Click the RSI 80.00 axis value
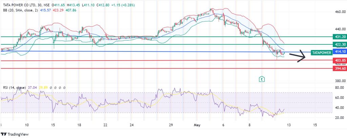Viewport: 347px width, 139px height. 340,88
